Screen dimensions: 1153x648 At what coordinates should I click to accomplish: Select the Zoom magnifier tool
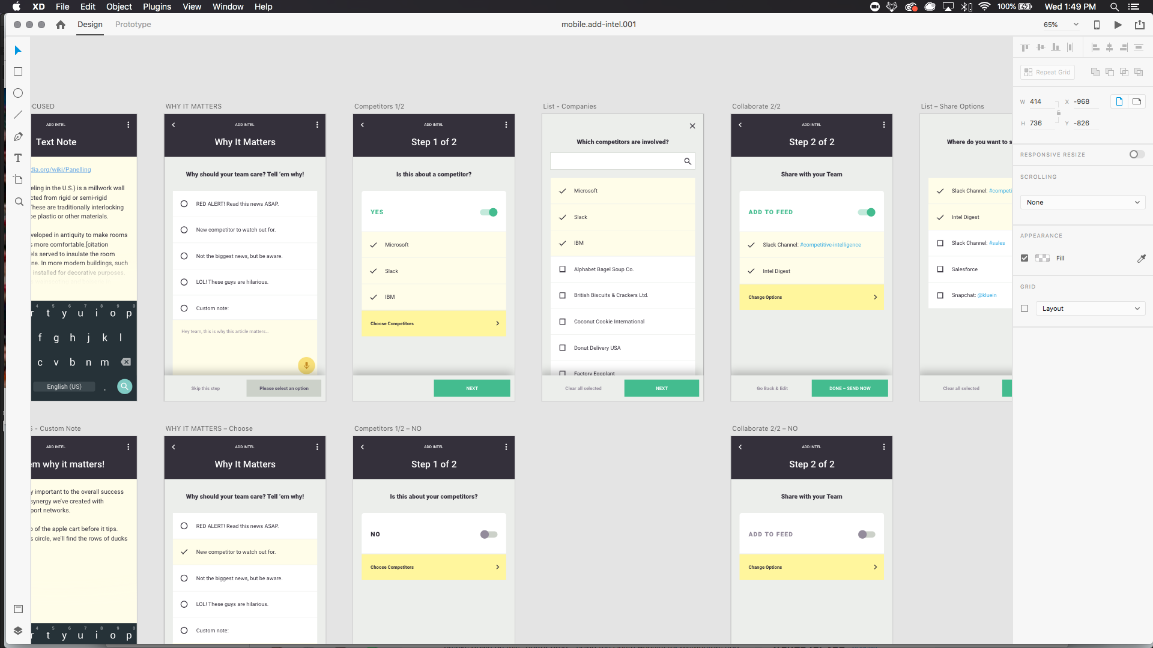coord(19,202)
